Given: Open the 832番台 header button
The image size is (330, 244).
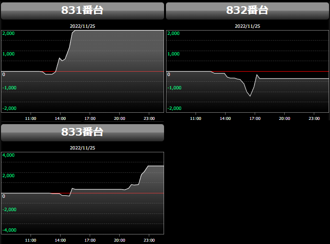Looking at the screenshot, I should pos(247,11).
